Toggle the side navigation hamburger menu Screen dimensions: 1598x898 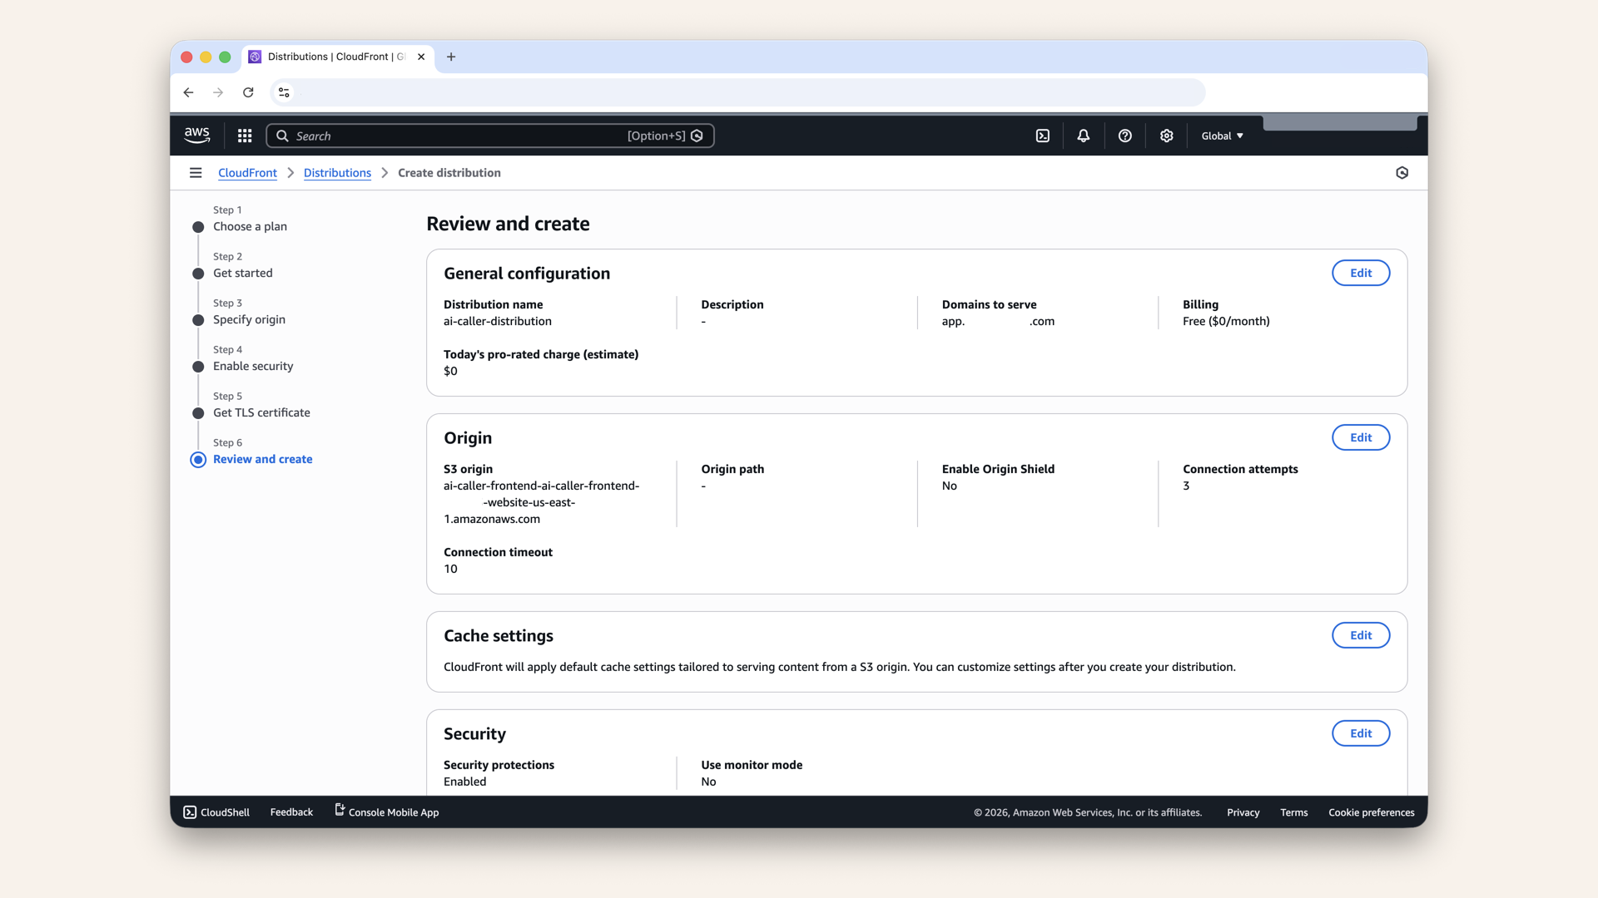pyautogui.click(x=196, y=173)
